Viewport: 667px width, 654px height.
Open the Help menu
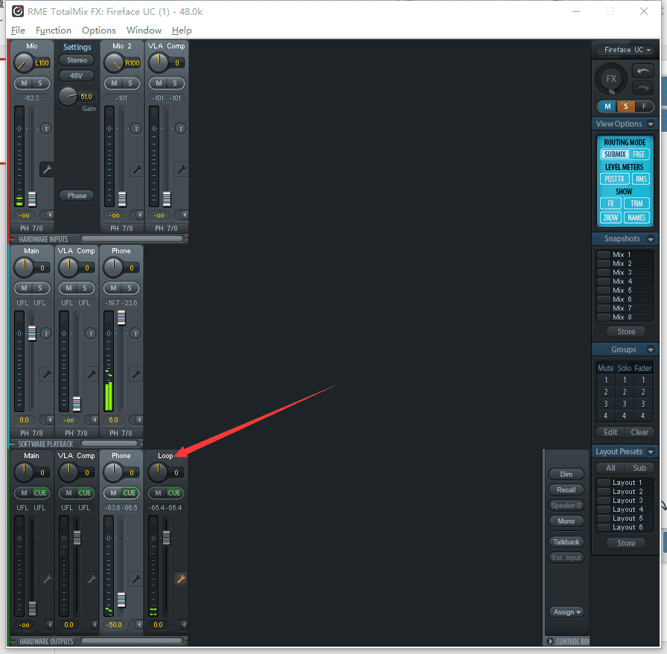(x=182, y=31)
